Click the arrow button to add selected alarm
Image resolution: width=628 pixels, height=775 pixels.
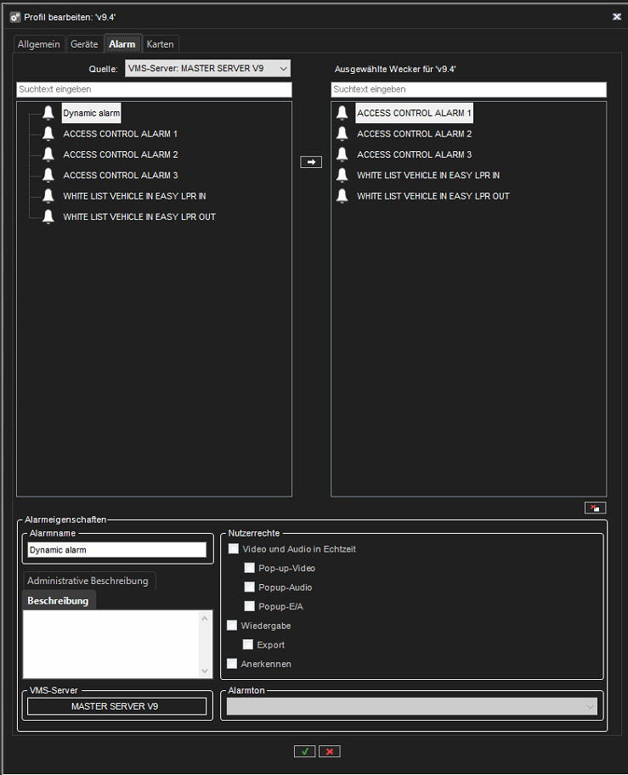(x=311, y=161)
